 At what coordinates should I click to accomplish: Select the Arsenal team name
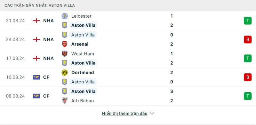pos(80,44)
